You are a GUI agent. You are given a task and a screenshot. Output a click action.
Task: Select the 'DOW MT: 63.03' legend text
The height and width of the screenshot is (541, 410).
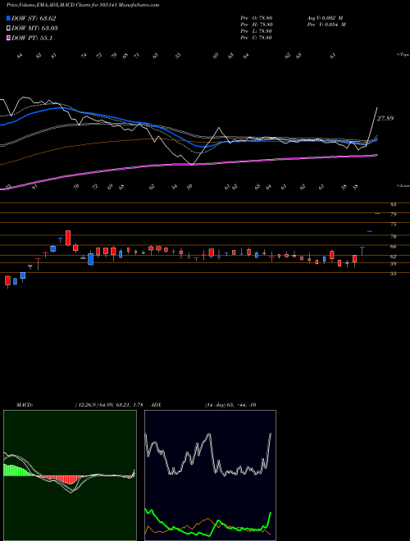pos(34,29)
